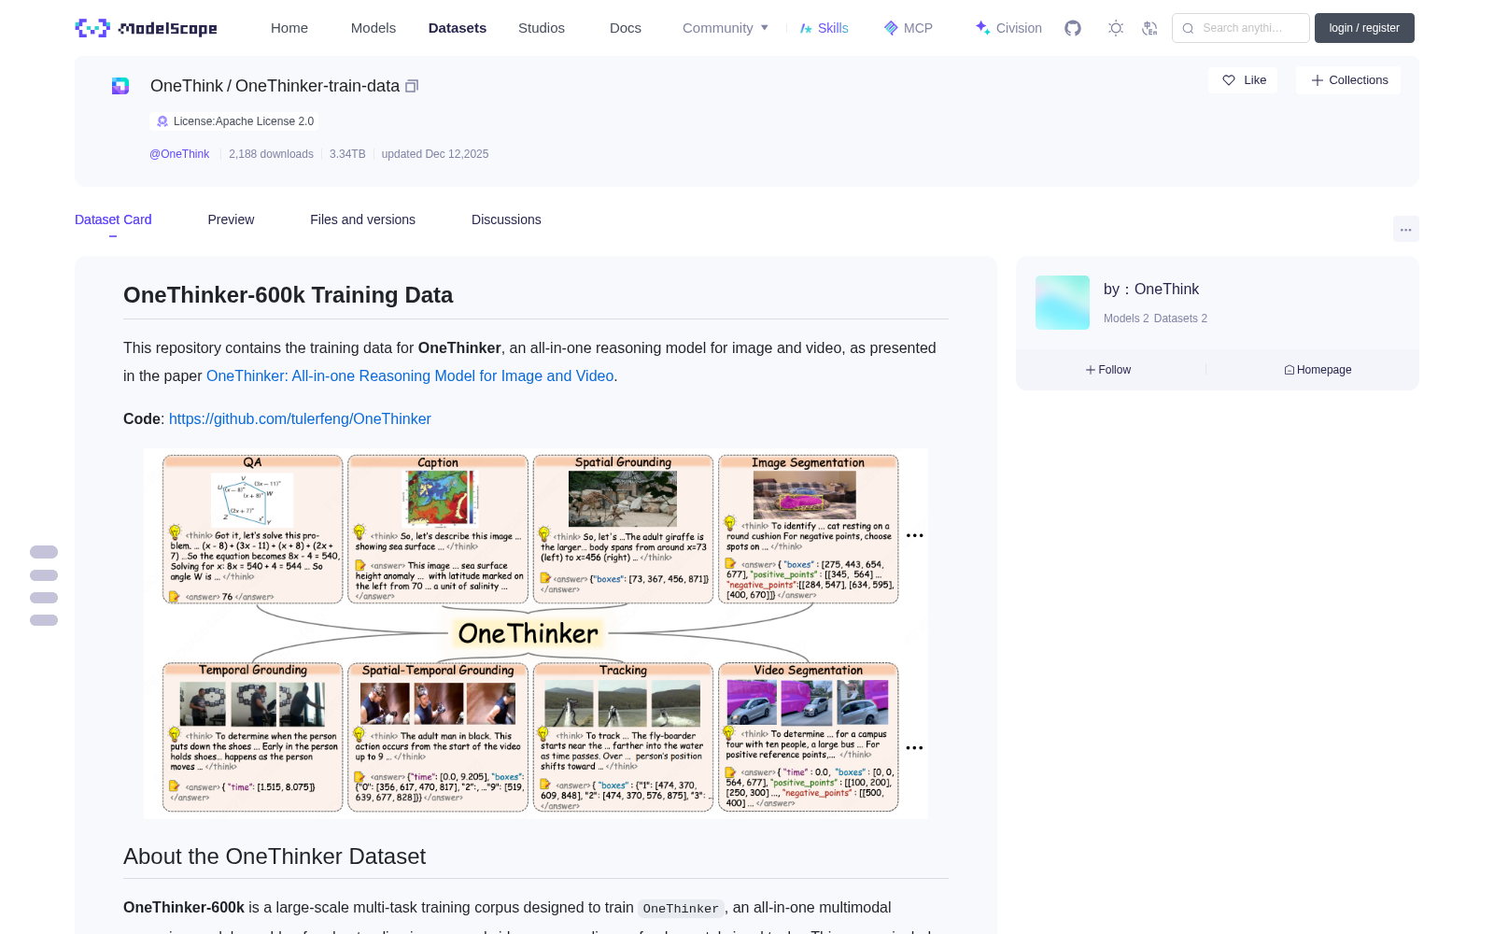Go to the Home page
Screen dimensions: 1494x934
pos(289,28)
